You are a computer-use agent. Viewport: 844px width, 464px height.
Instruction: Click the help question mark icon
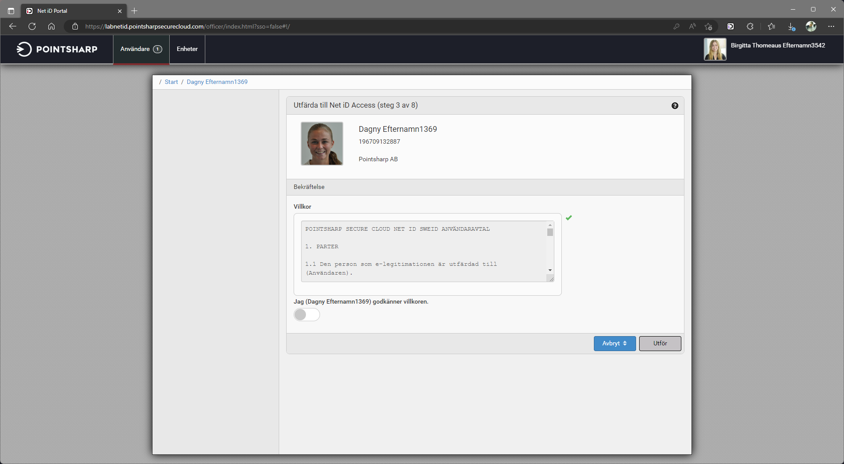click(675, 105)
